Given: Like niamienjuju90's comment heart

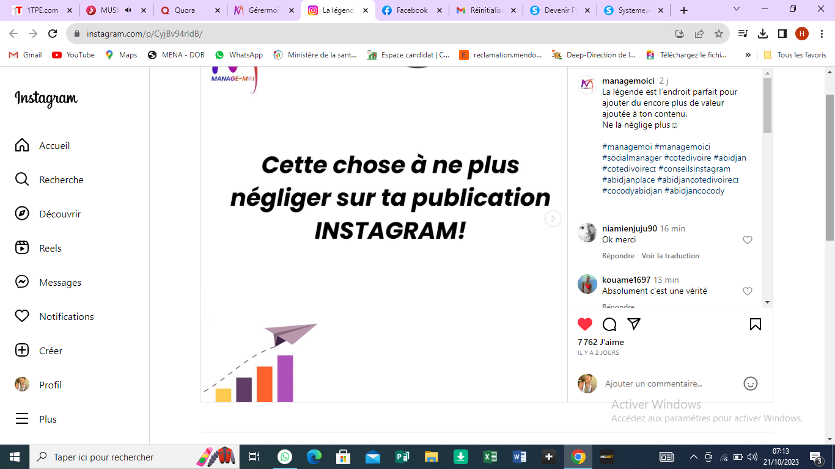Looking at the screenshot, I should coord(747,240).
